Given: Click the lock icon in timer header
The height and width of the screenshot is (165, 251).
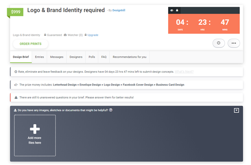Looking at the screenshot, I should 177,10.
